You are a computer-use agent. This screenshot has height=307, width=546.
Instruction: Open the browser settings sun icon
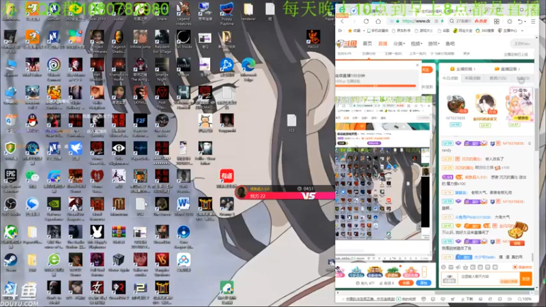point(509,21)
